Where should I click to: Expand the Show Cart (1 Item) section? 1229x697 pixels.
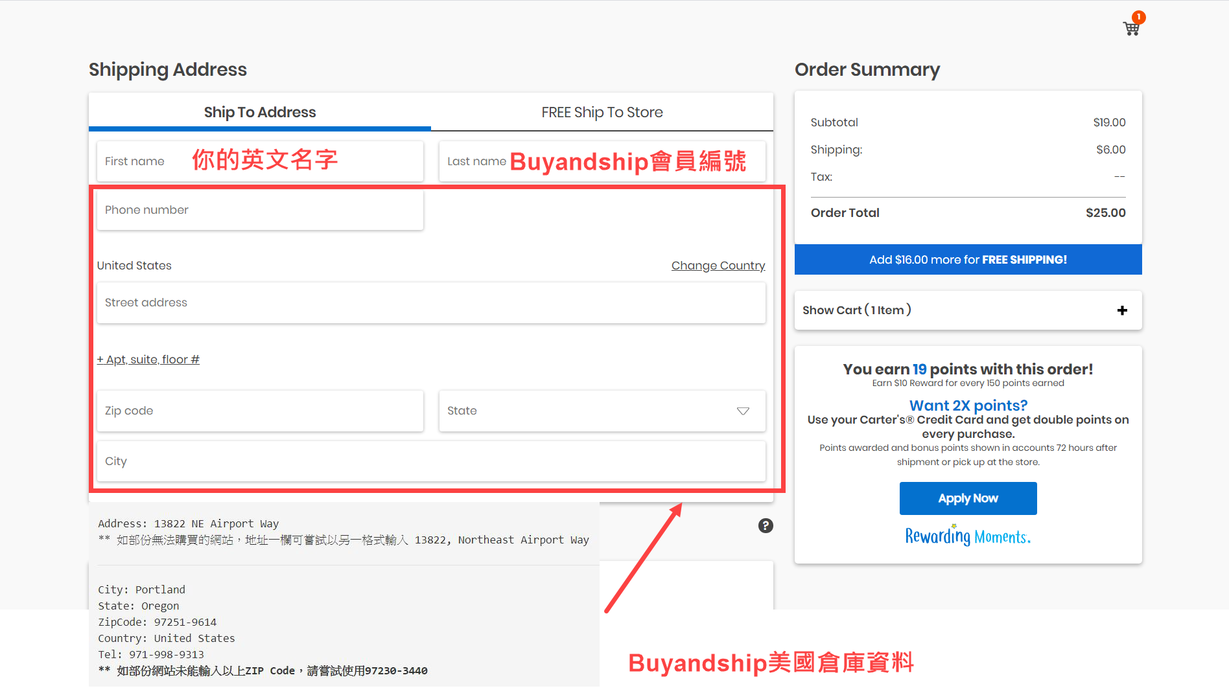pos(857,310)
